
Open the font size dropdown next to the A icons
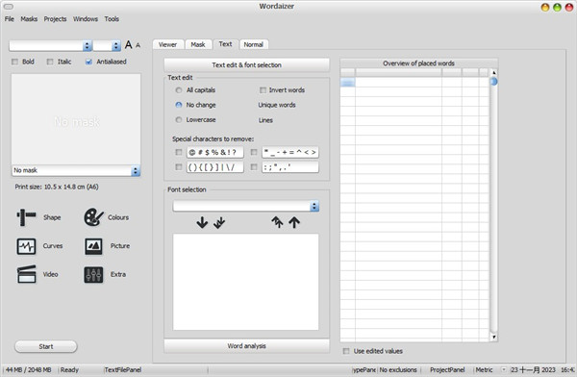pyautogui.click(x=107, y=45)
